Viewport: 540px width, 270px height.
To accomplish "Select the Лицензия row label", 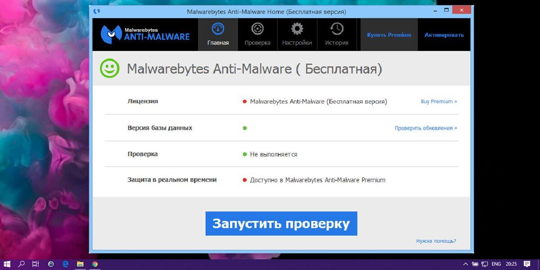I will pyautogui.click(x=143, y=101).
